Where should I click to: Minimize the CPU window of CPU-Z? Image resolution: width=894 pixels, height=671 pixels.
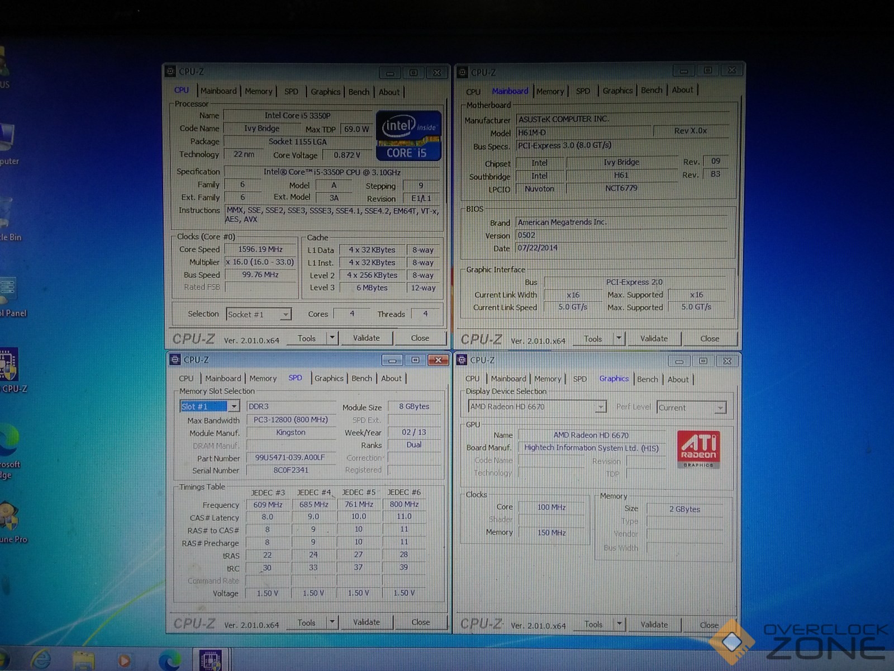tap(390, 73)
